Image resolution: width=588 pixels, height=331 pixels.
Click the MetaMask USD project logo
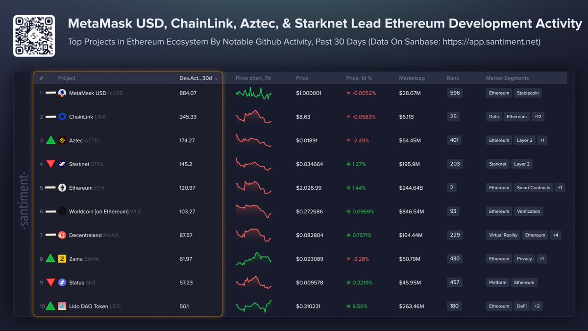[x=62, y=93]
